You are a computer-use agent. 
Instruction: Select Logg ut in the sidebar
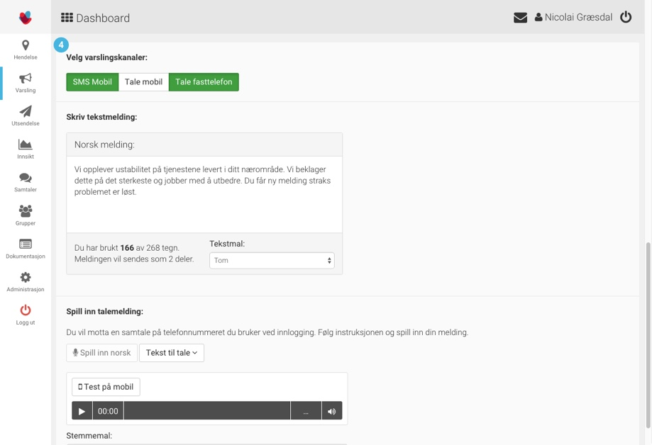26,314
